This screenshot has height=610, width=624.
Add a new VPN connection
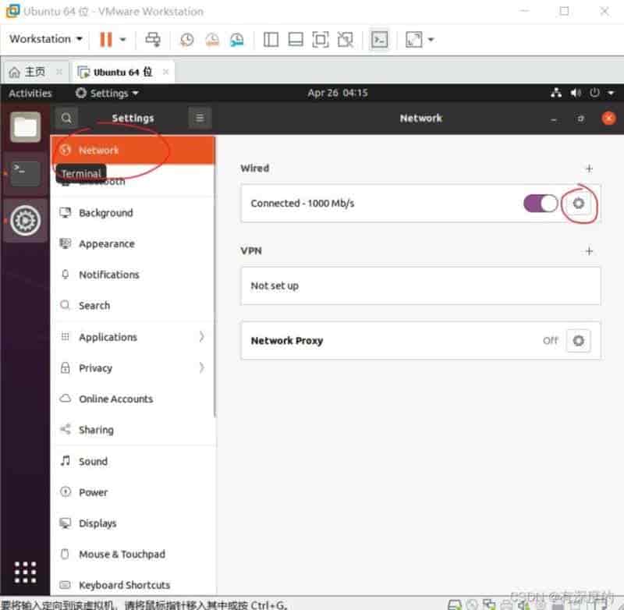tap(589, 251)
